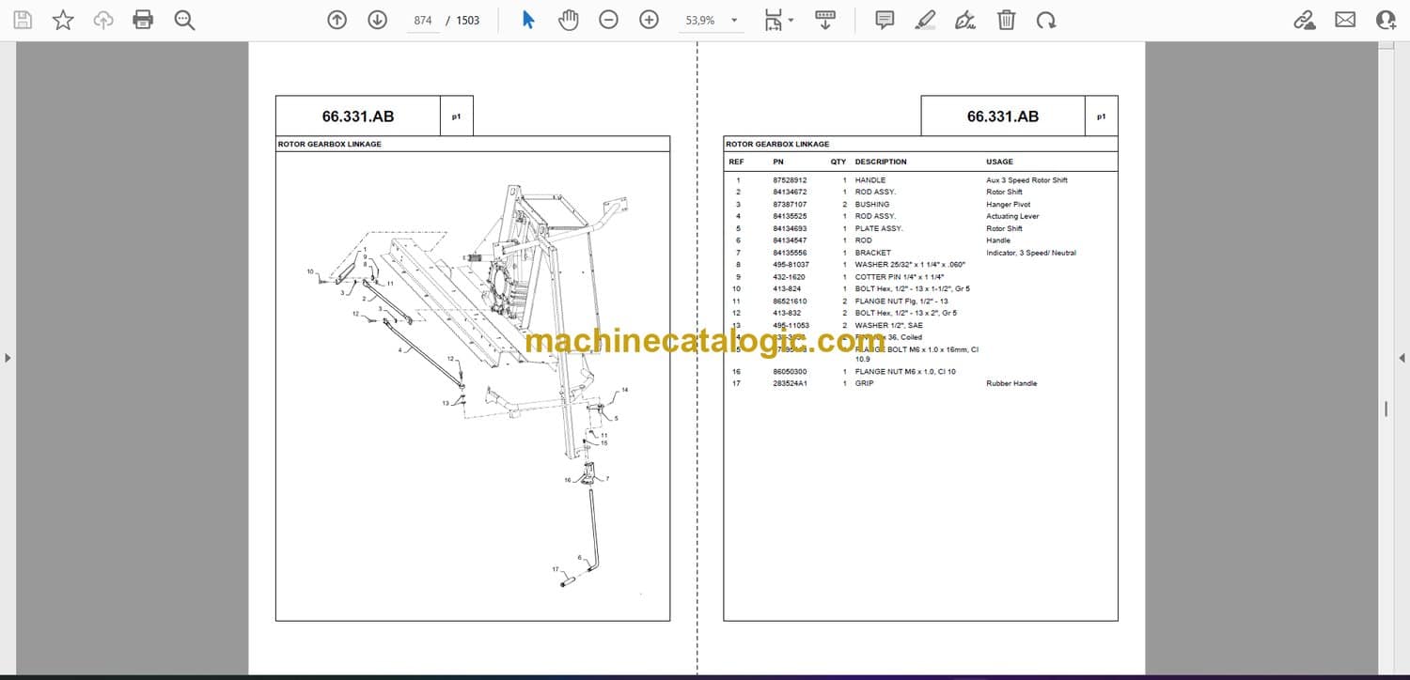The height and width of the screenshot is (680, 1410).
Task: Click the DESCRIPTION column header
Action: point(881,162)
